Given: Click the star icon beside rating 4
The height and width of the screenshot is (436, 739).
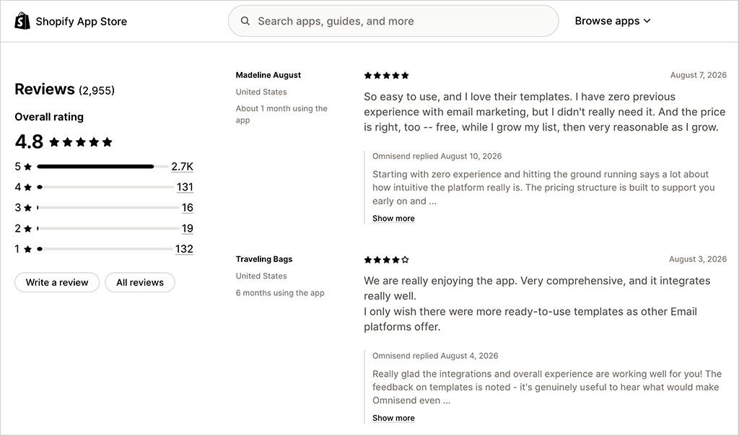Looking at the screenshot, I should [x=28, y=187].
